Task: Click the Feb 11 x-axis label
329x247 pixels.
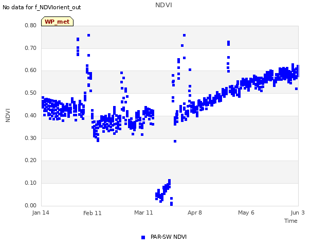Action: (x=93, y=213)
